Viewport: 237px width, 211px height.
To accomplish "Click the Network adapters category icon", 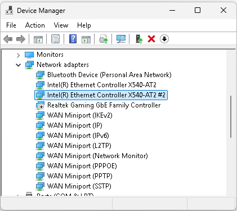I will pos(29,65).
